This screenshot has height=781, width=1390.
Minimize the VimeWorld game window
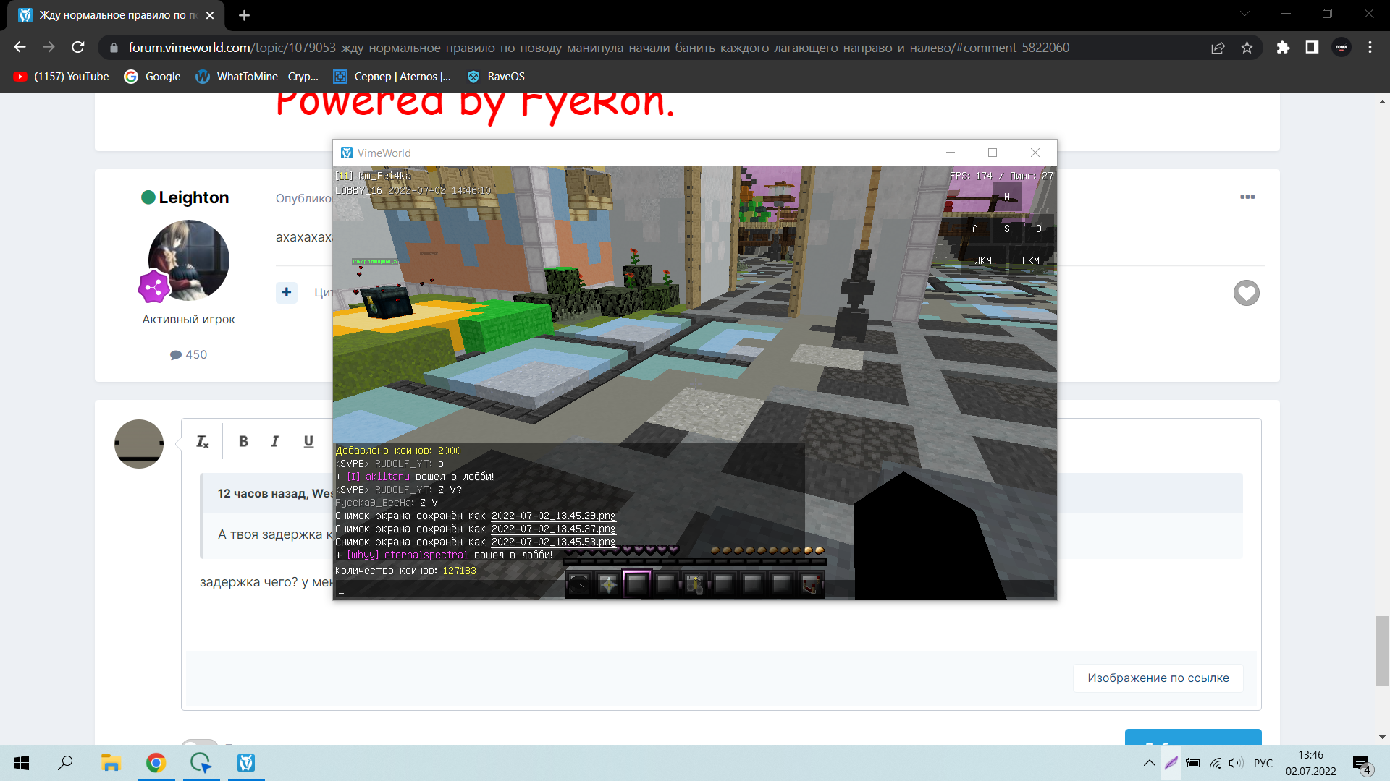tap(951, 153)
